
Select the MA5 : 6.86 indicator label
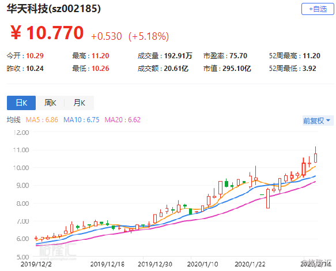(42, 119)
